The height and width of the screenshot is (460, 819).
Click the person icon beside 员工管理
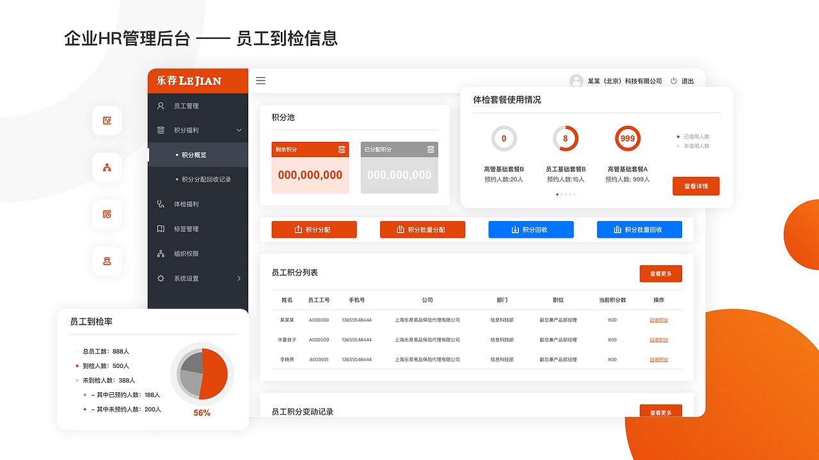pyautogui.click(x=161, y=106)
